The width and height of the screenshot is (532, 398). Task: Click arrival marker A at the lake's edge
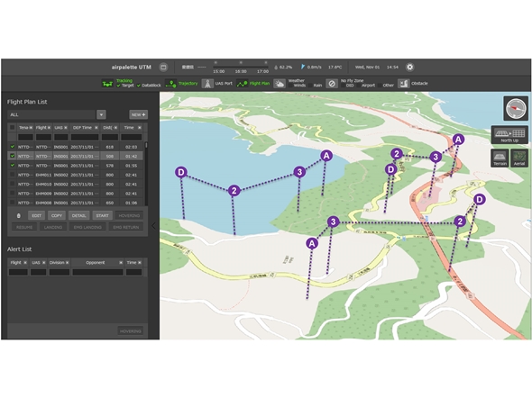coord(326,156)
